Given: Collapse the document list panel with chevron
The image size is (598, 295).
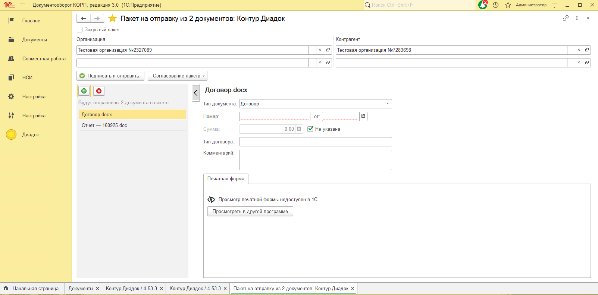Looking at the screenshot, I should point(196,93).
